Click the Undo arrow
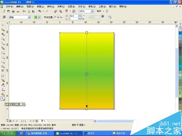This screenshot has width=182, height=136. click(40, 11)
